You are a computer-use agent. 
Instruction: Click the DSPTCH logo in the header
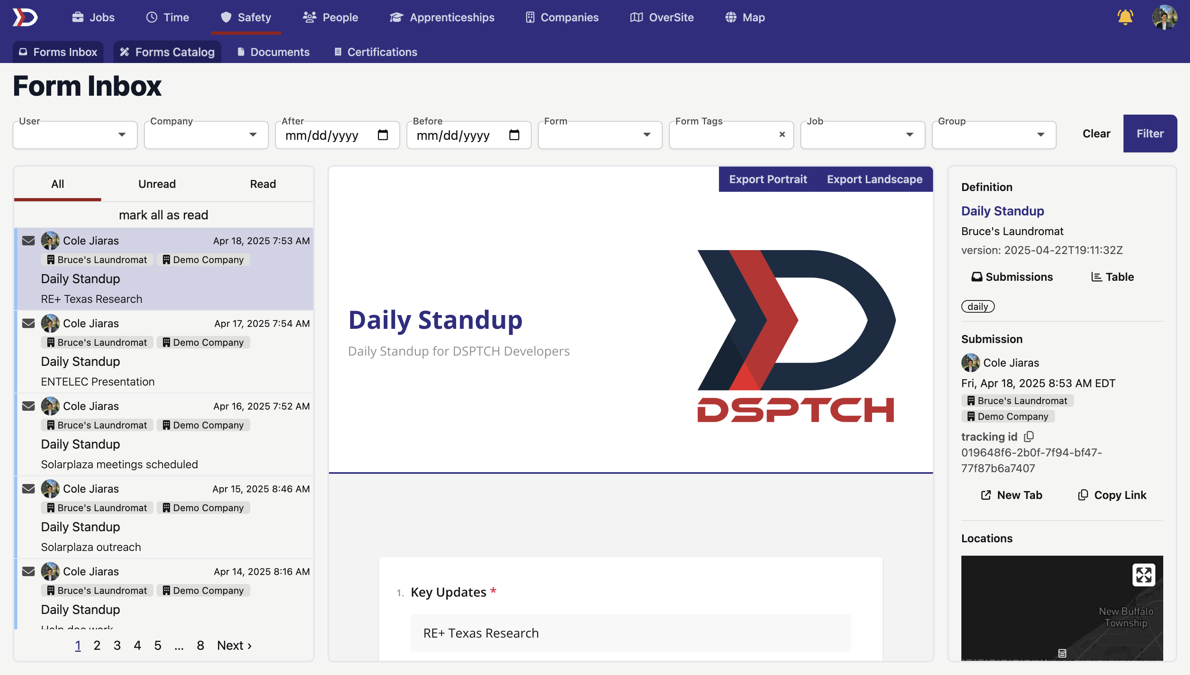click(25, 17)
